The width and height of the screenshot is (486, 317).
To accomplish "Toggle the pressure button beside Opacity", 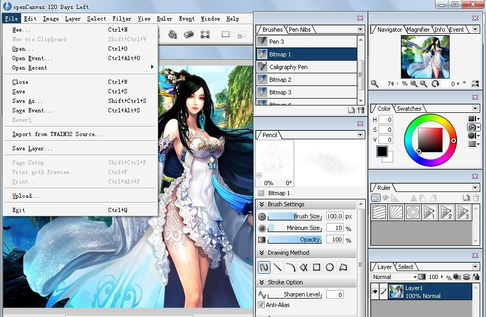I will pos(262,240).
